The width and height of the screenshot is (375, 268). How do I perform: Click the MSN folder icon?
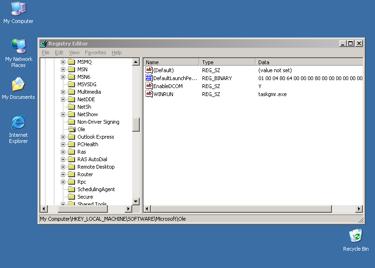coord(72,69)
